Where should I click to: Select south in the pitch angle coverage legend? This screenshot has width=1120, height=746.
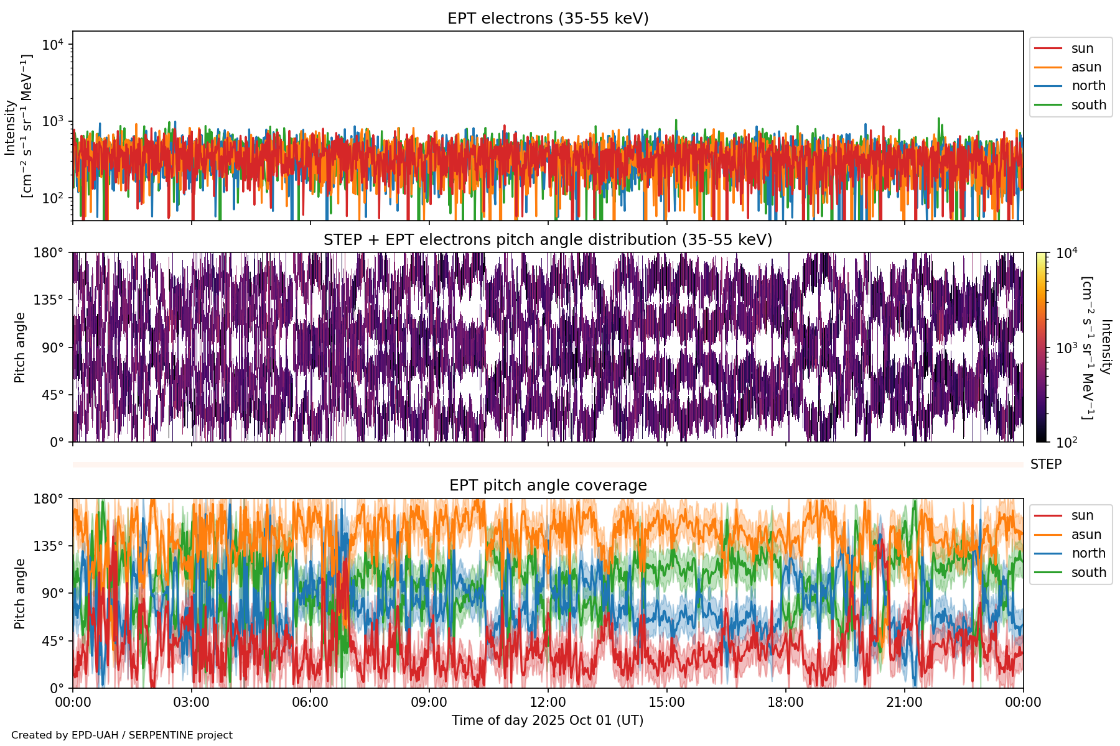click(1088, 573)
